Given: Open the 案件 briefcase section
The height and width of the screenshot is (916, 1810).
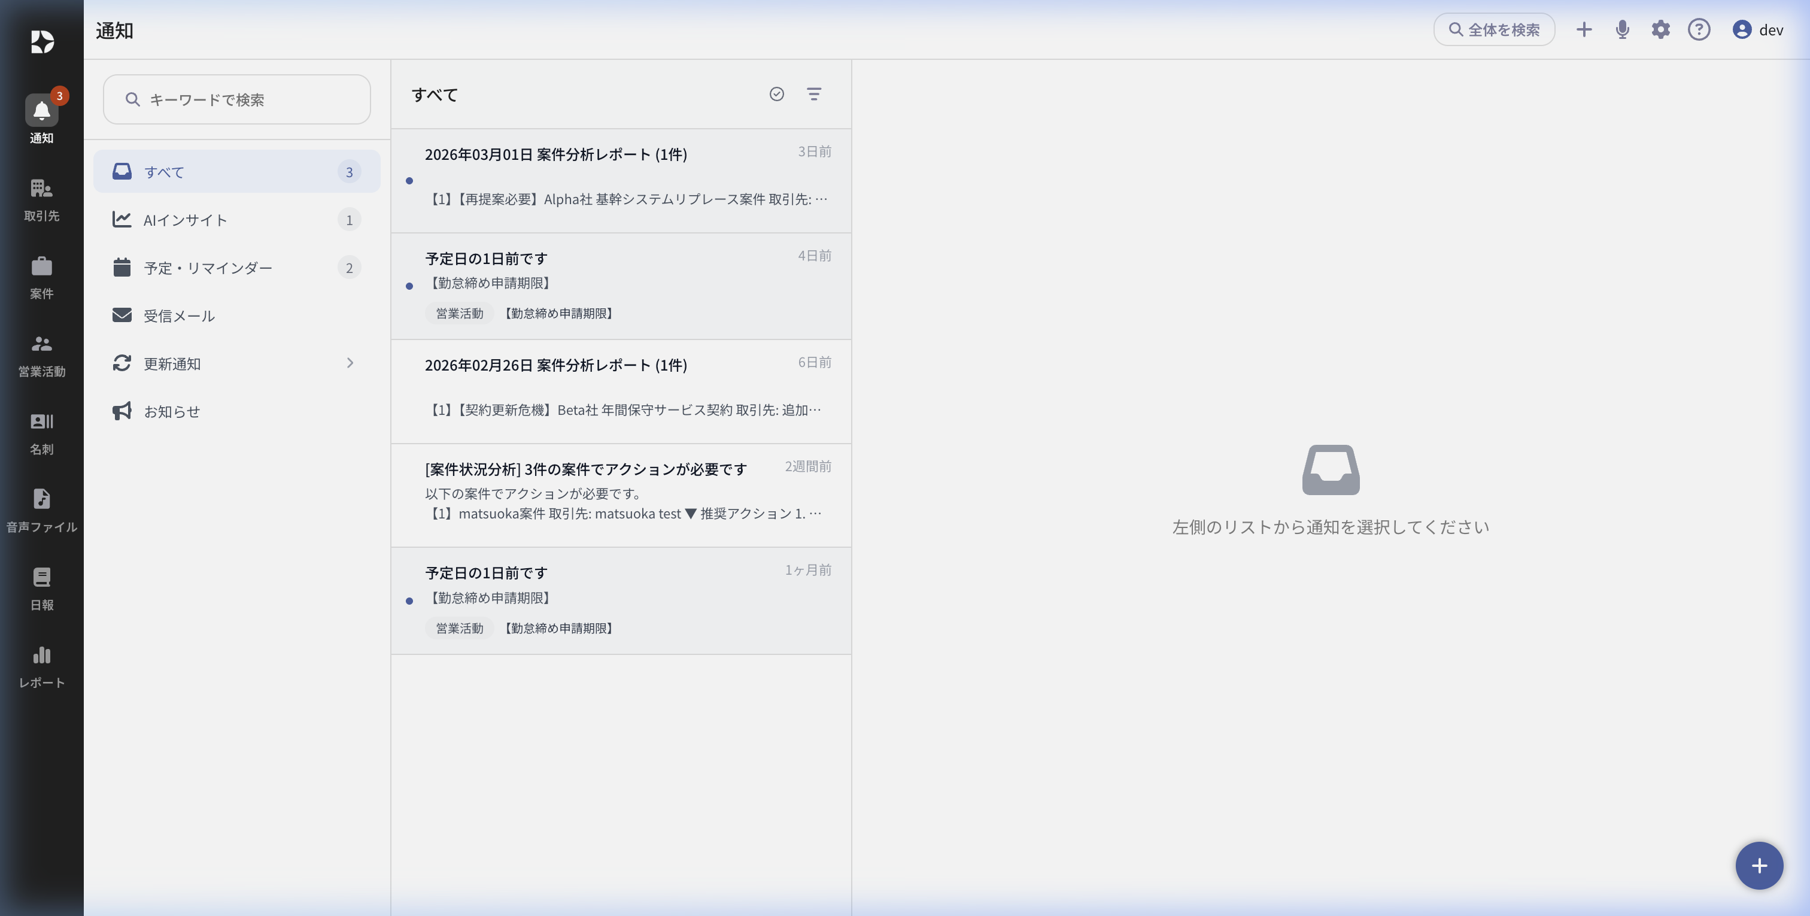Looking at the screenshot, I should [x=41, y=277].
